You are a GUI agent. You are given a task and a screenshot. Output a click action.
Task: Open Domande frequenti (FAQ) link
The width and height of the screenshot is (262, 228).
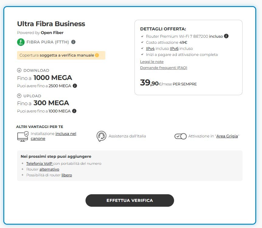(163, 68)
